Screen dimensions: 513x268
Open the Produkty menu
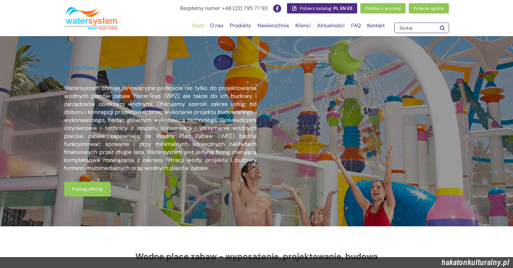click(240, 25)
